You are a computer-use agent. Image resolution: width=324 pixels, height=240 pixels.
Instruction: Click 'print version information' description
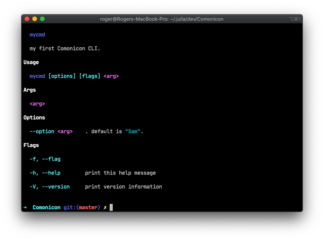(x=124, y=187)
